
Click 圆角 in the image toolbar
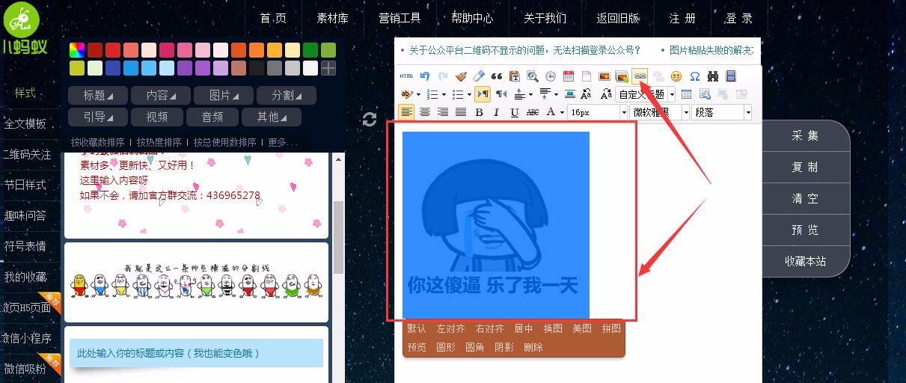tap(474, 347)
